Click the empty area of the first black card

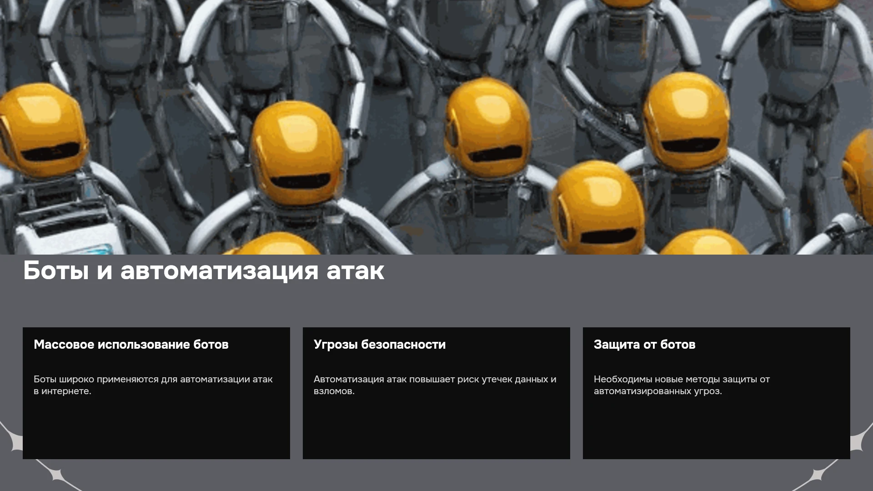(156, 427)
